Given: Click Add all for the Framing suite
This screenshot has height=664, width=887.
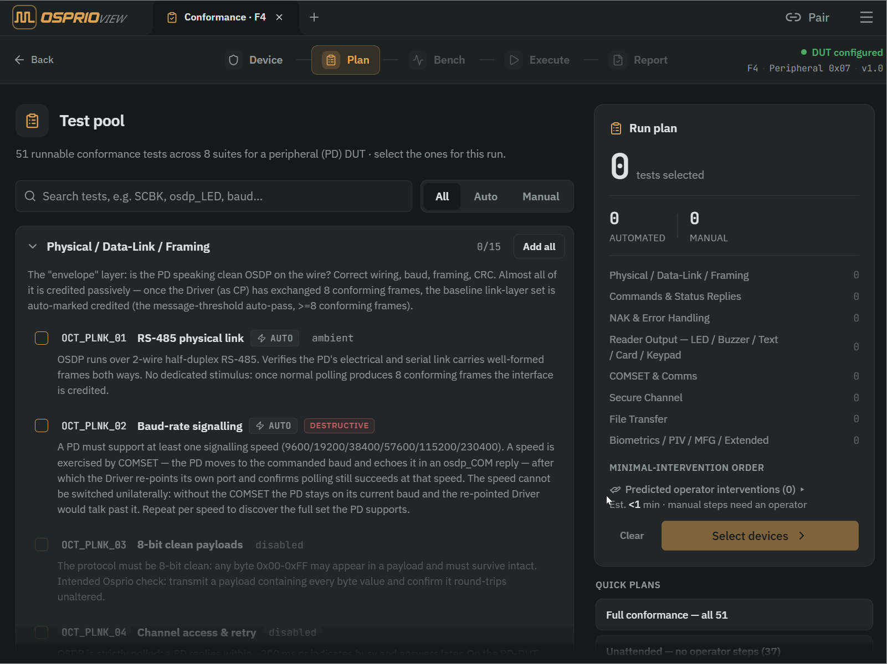Looking at the screenshot, I should 539,246.
